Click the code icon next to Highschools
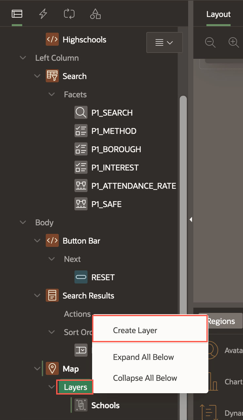 pos(52,39)
